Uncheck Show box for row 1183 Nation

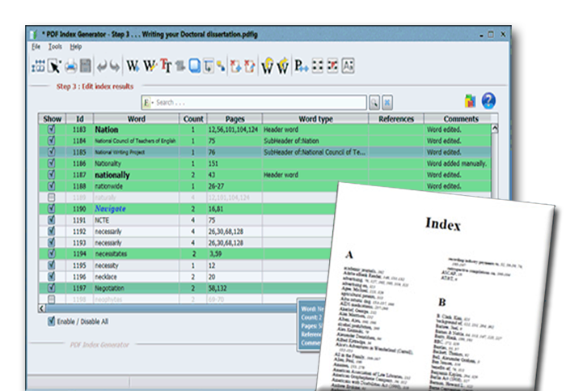pyautogui.click(x=52, y=130)
